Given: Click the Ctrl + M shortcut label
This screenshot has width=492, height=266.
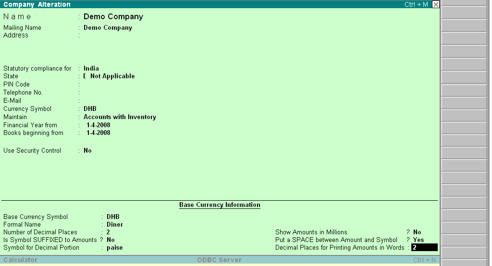Looking at the screenshot, I should click(x=416, y=4).
